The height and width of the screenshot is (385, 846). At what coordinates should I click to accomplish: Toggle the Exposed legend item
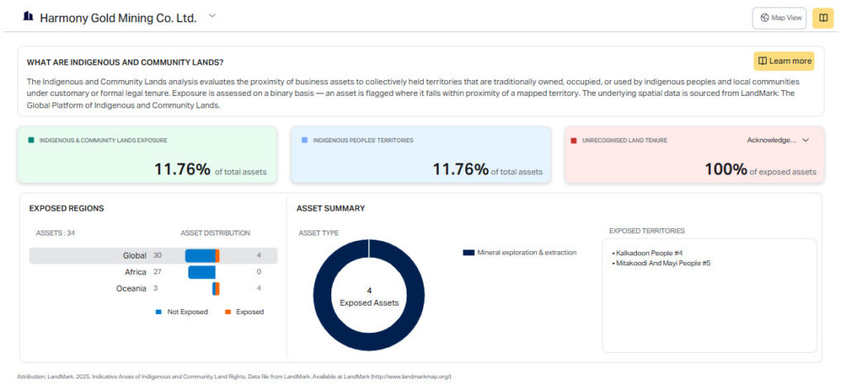pyautogui.click(x=245, y=311)
